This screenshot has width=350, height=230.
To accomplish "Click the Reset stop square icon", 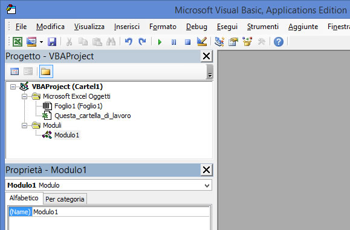I will pyautogui.click(x=188, y=42).
